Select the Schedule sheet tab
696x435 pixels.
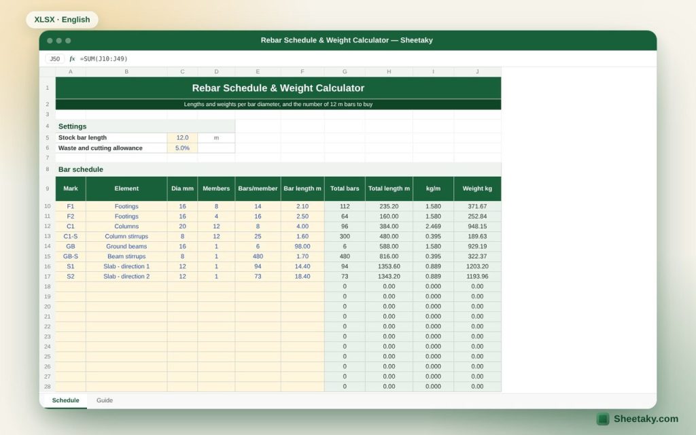coord(65,400)
